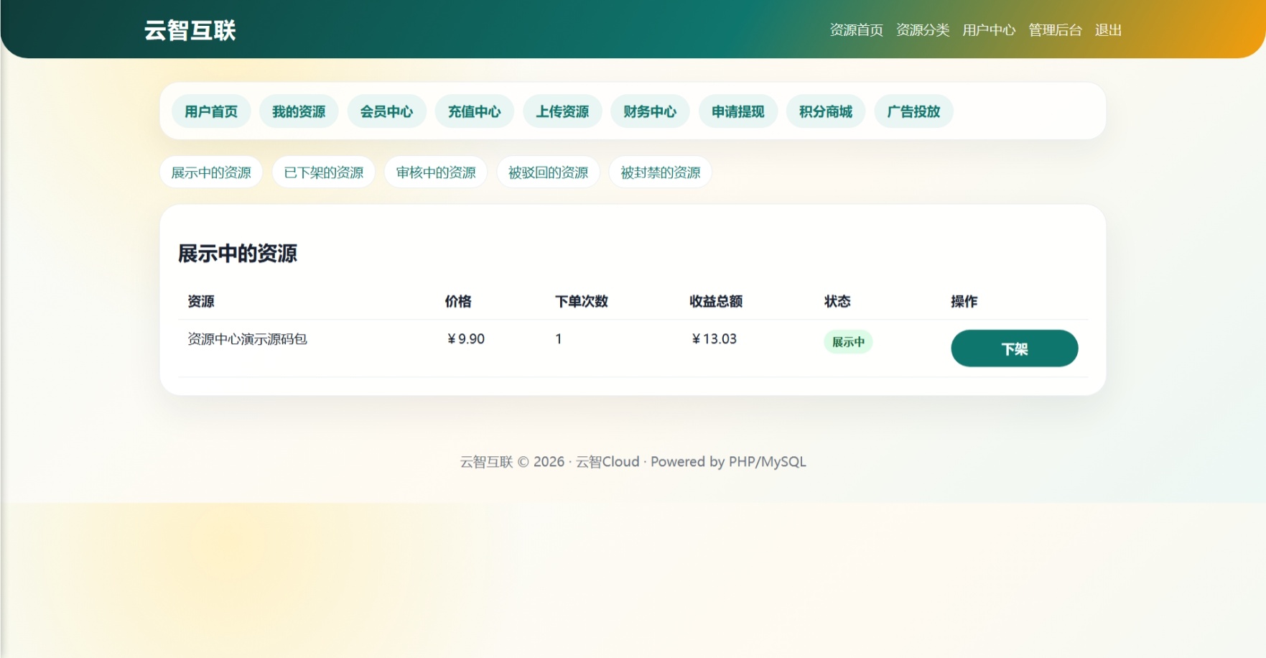Switch to the 展示中的资源 tab
The image size is (1266, 658).
[211, 172]
